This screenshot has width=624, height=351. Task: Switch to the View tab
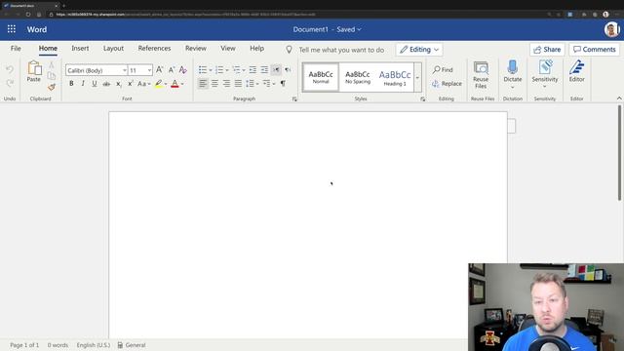click(x=228, y=48)
